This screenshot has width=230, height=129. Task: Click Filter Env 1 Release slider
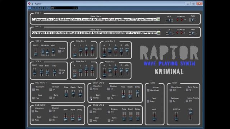pyautogui.click(x=92, y=52)
